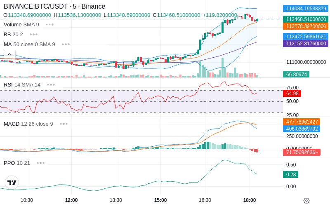The image size is (330, 206).
Task: Click the 111000.00000000 price axis label
Action: 306,62
